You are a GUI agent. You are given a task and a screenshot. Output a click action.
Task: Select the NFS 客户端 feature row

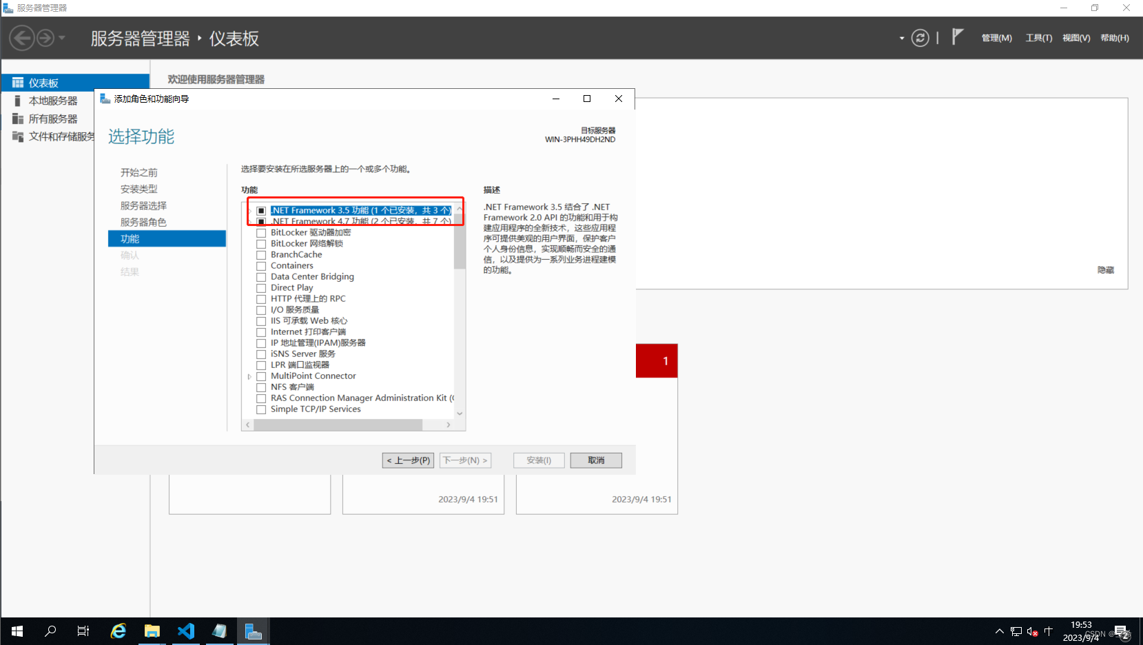point(292,387)
